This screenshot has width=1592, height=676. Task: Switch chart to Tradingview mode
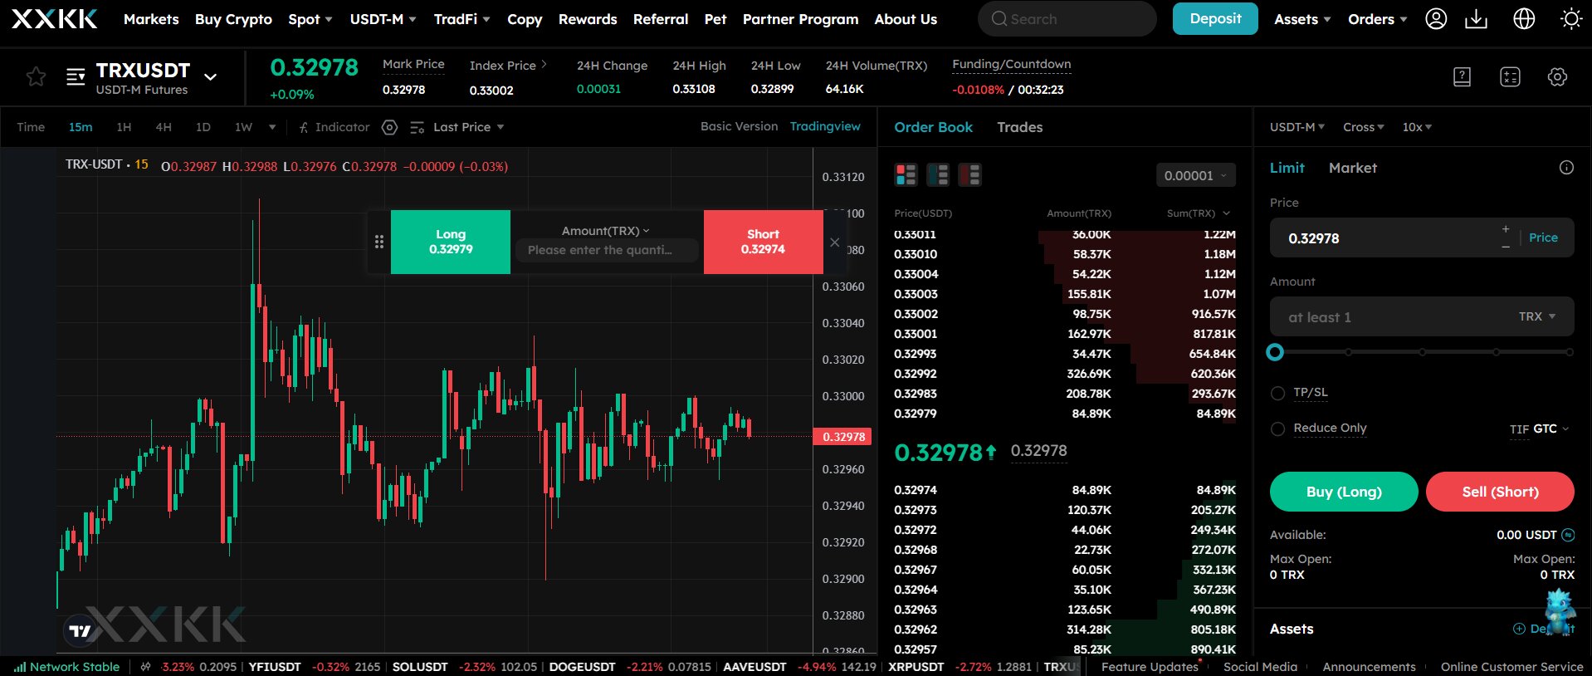[825, 126]
